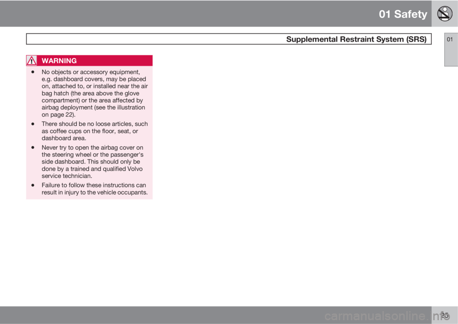This screenshot has height=324, width=458.
Task: Click the Supplemental Restraint System title box
Action: coord(229,39)
